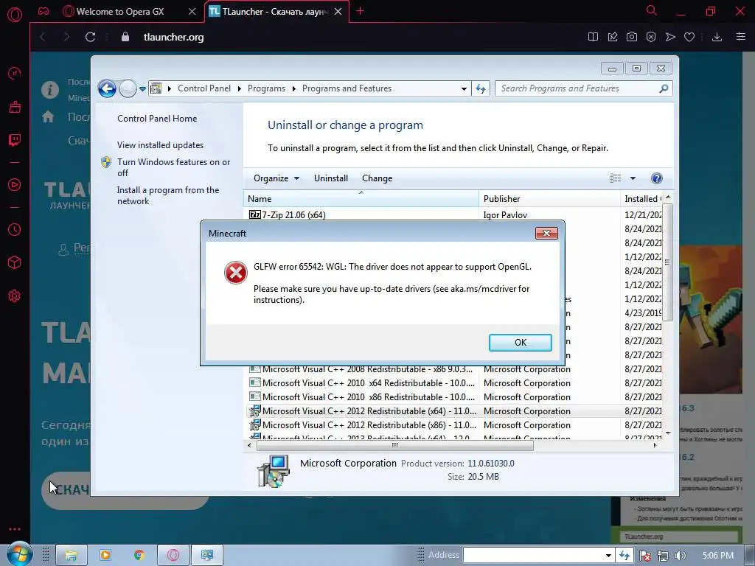Image resolution: width=755 pixels, height=566 pixels.
Task: Change the list view icon
Action: 616,178
